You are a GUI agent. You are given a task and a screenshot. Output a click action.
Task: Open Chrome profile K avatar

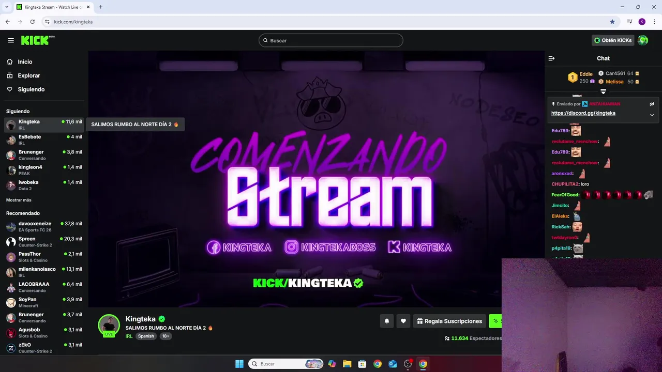[x=642, y=22]
